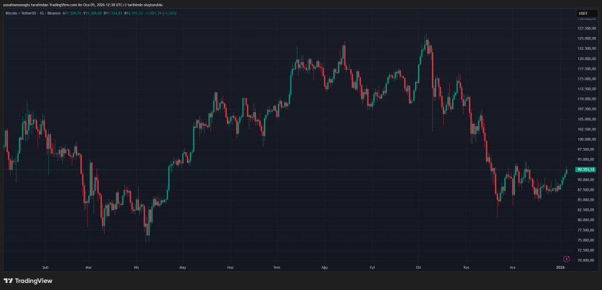This screenshot has height=290, width=602.
Task: Click the Eki month label on time axis
Action: click(x=419, y=268)
